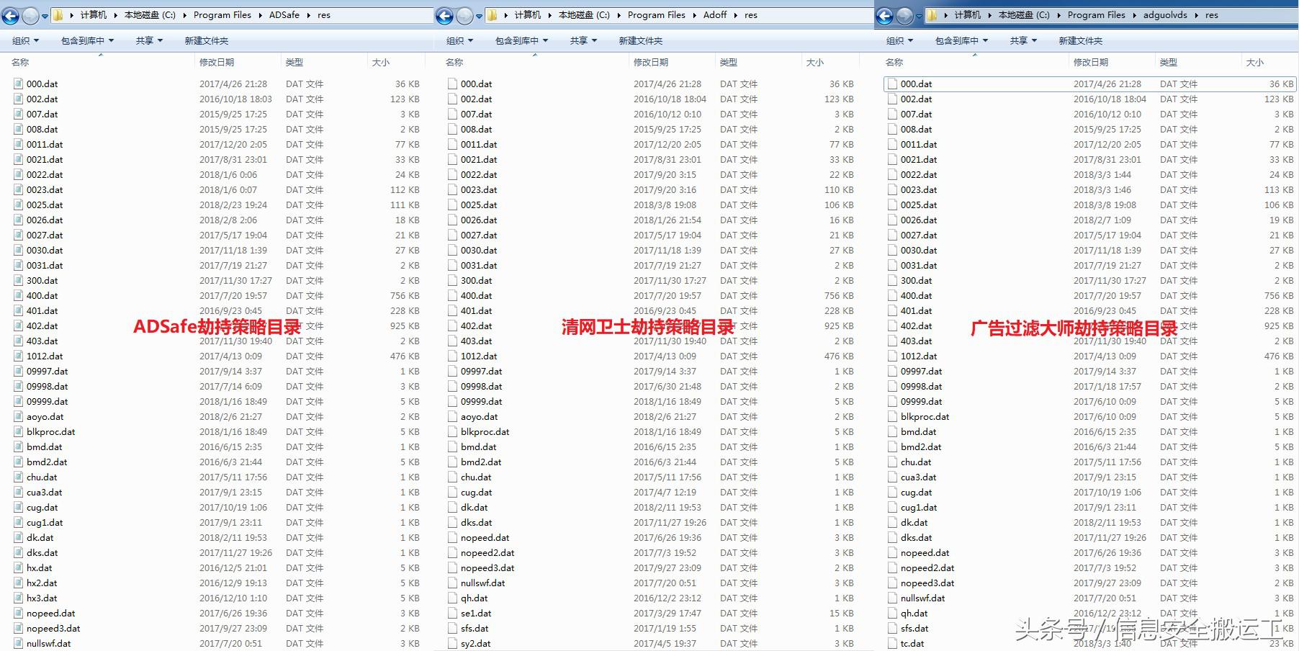Click the file icon of hx3.dat in ADSafe folder
This screenshot has width=1299, height=651.
pyautogui.click(x=18, y=598)
